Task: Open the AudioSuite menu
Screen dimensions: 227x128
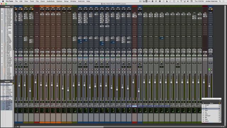Action: (50, 1)
